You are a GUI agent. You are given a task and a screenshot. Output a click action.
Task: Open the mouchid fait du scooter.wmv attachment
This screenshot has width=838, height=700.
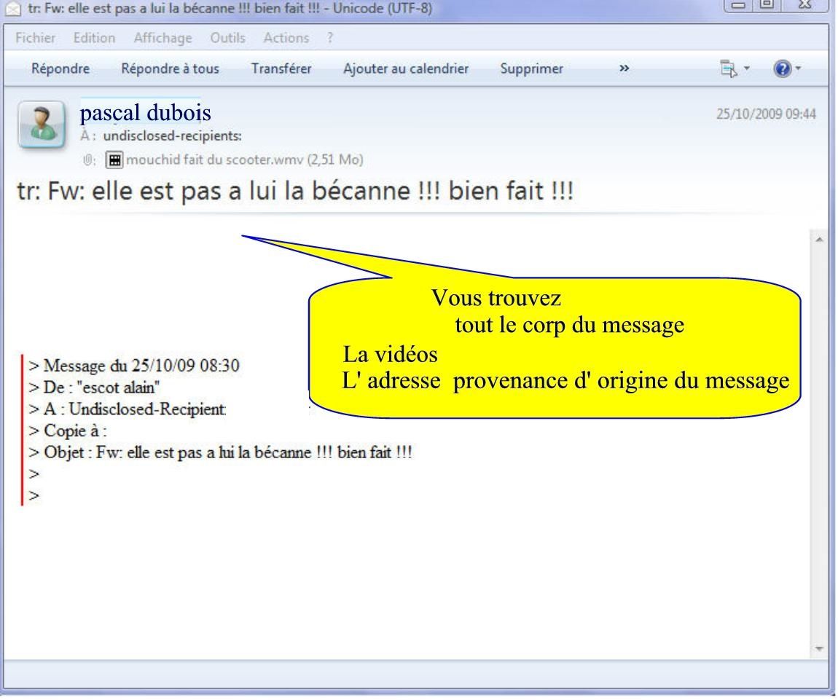tap(244, 160)
